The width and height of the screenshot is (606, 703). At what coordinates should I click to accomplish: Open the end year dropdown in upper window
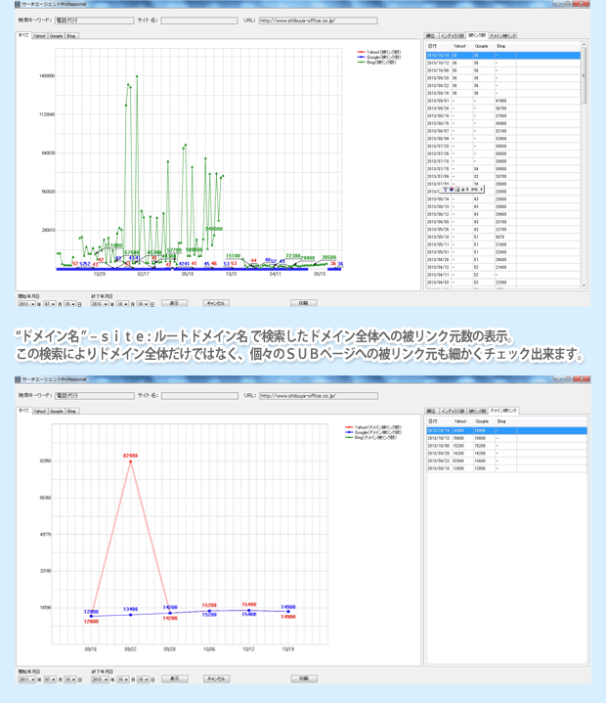[x=100, y=304]
